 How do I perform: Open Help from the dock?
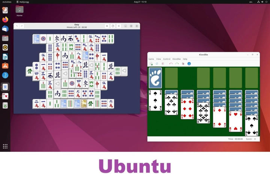click(5, 75)
